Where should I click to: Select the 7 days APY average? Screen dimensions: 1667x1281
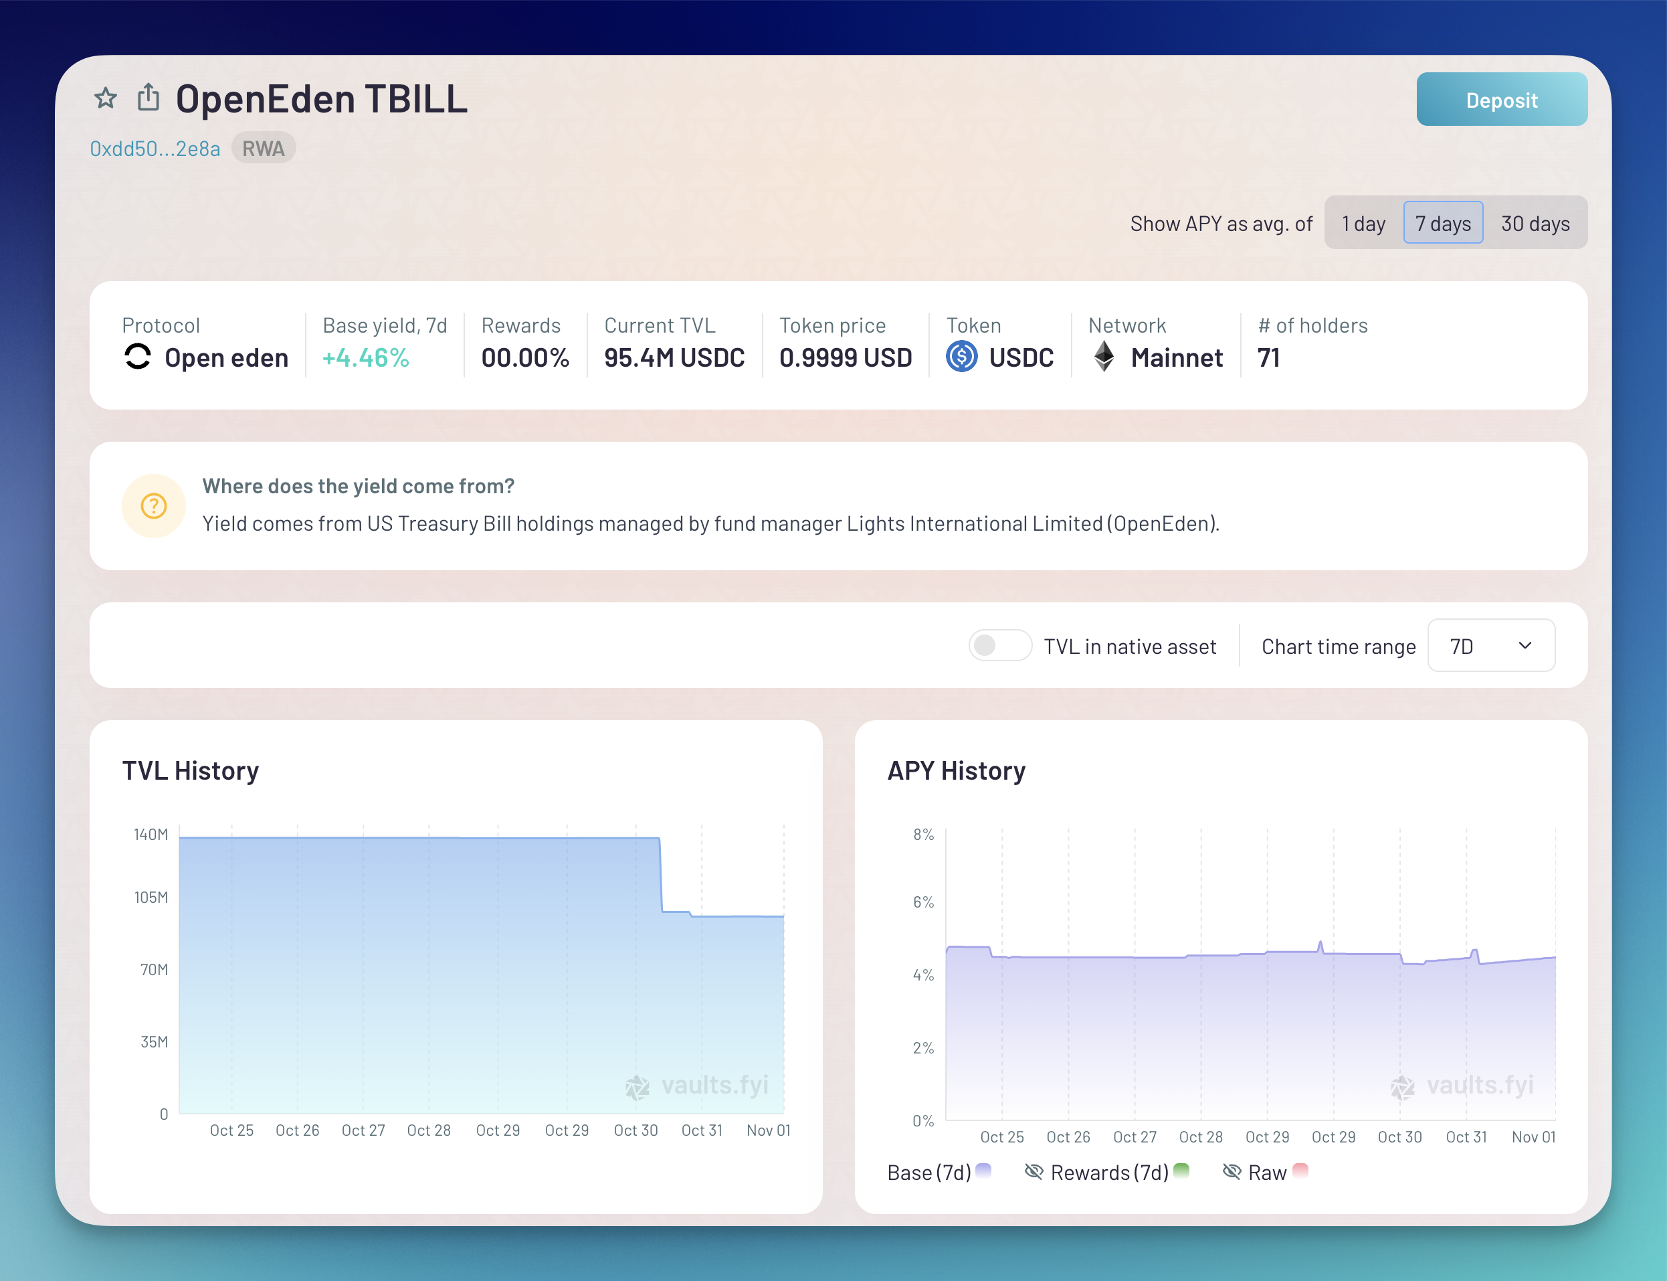pyautogui.click(x=1443, y=224)
